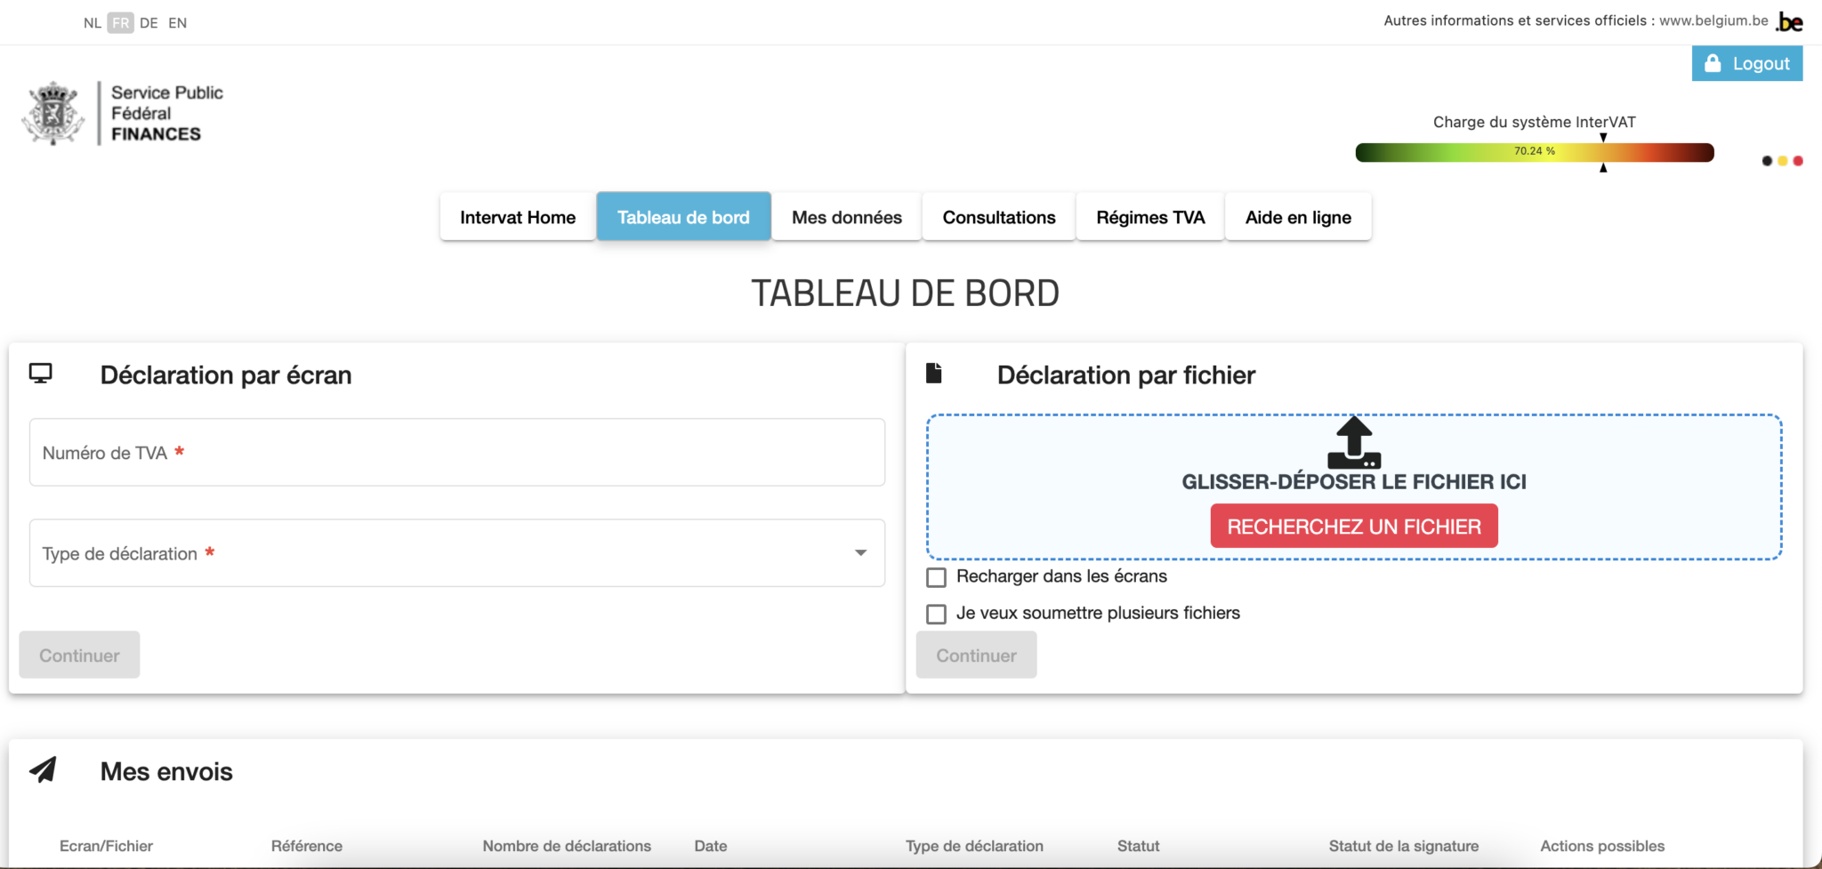Check Je veux soumettre plusieurs fichiers
This screenshot has height=869, width=1822.
(x=936, y=614)
